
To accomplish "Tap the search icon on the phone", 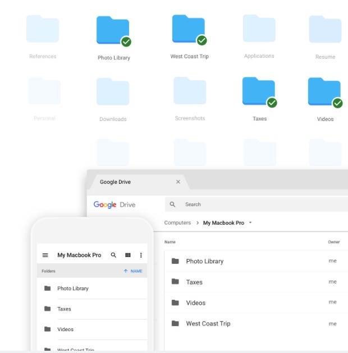I will click(113, 255).
